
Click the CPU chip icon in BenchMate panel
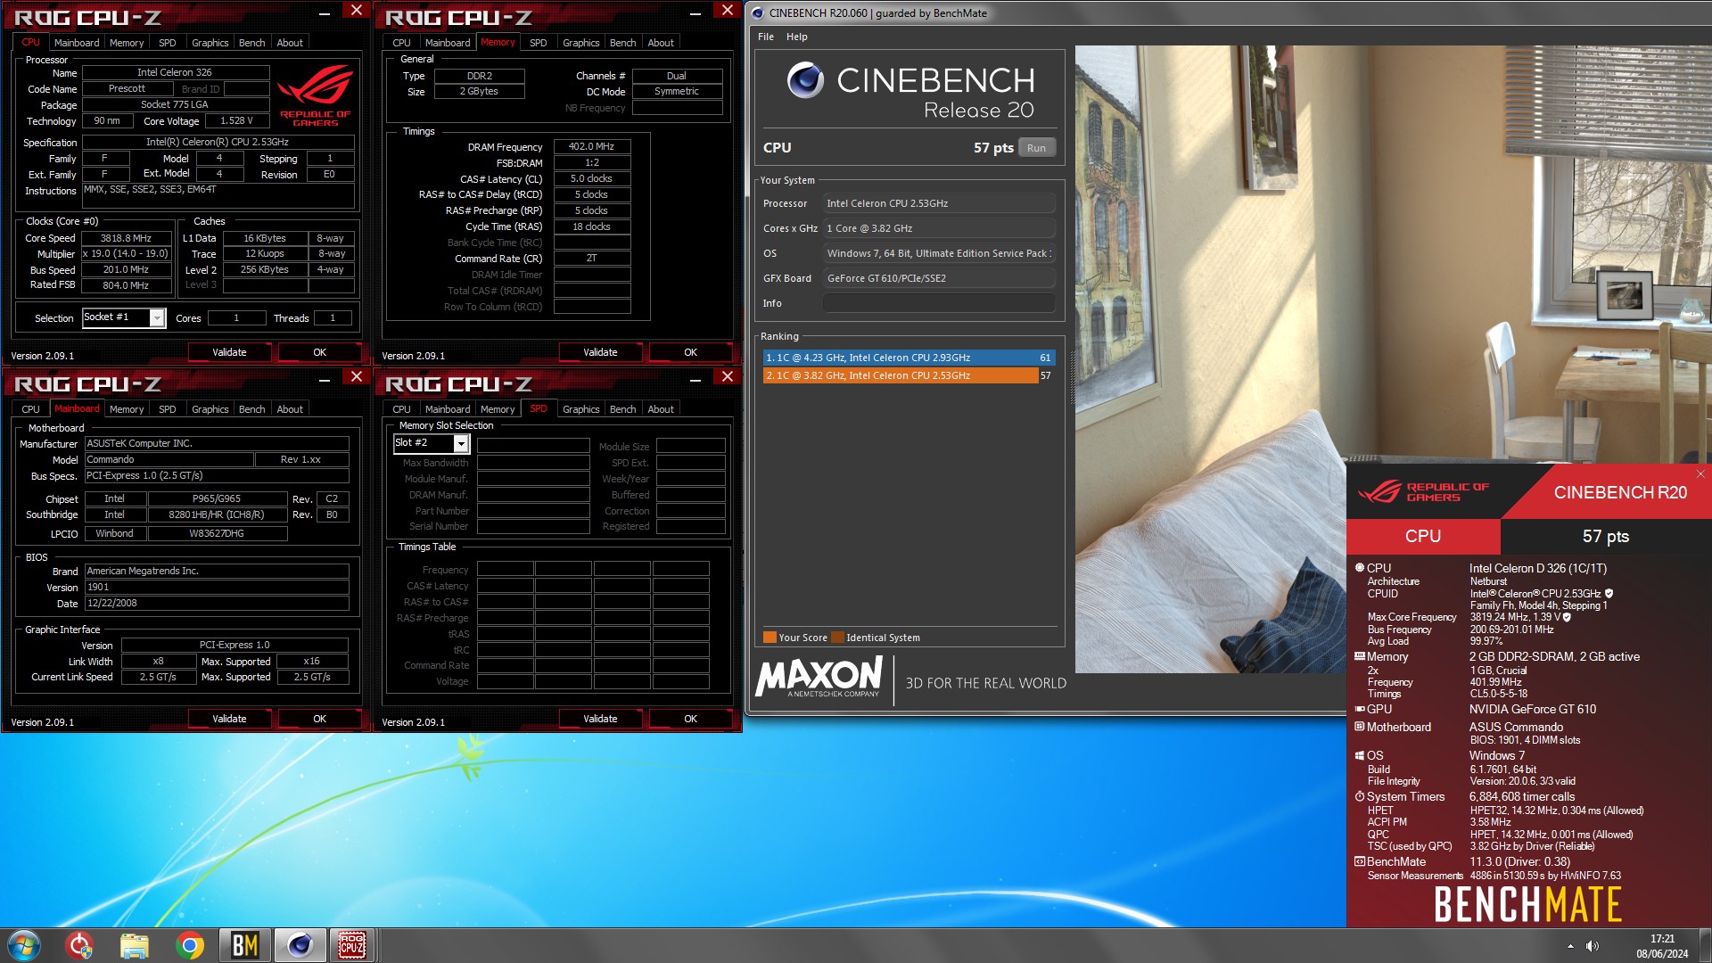[x=1360, y=568]
